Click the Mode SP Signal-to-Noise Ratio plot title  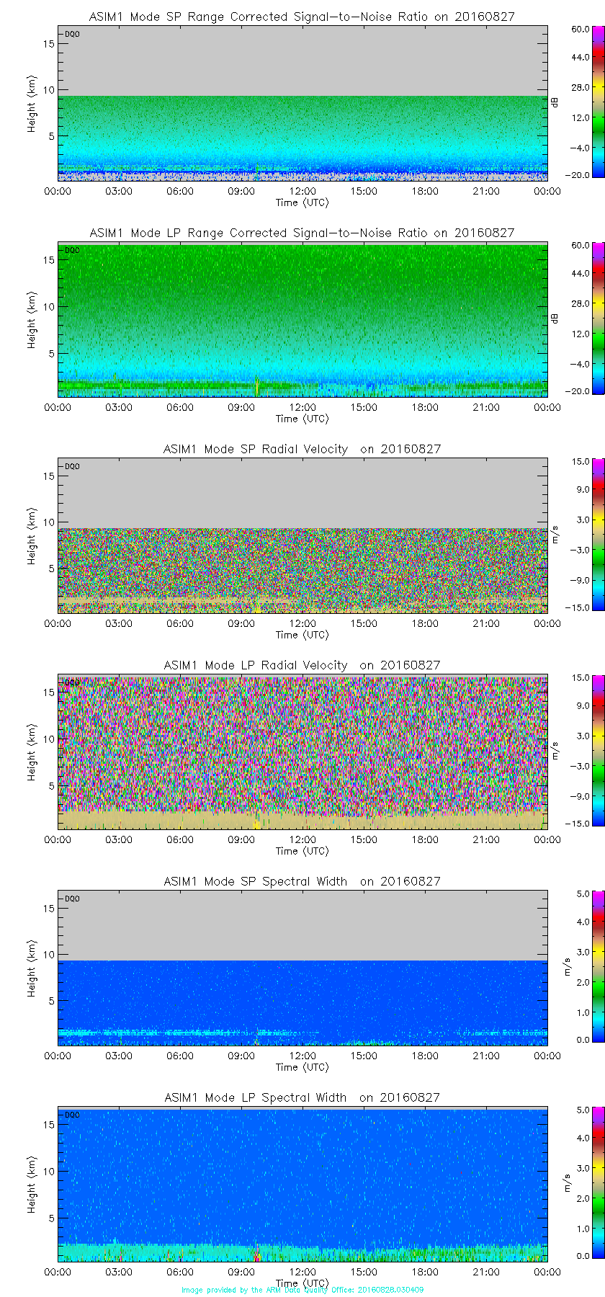tap(302, 17)
